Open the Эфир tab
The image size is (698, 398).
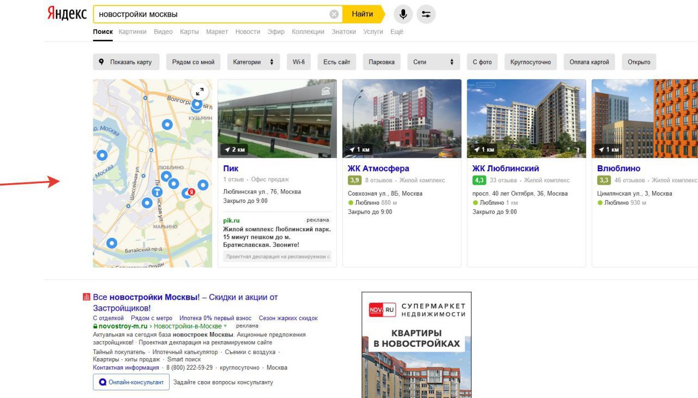276,32
